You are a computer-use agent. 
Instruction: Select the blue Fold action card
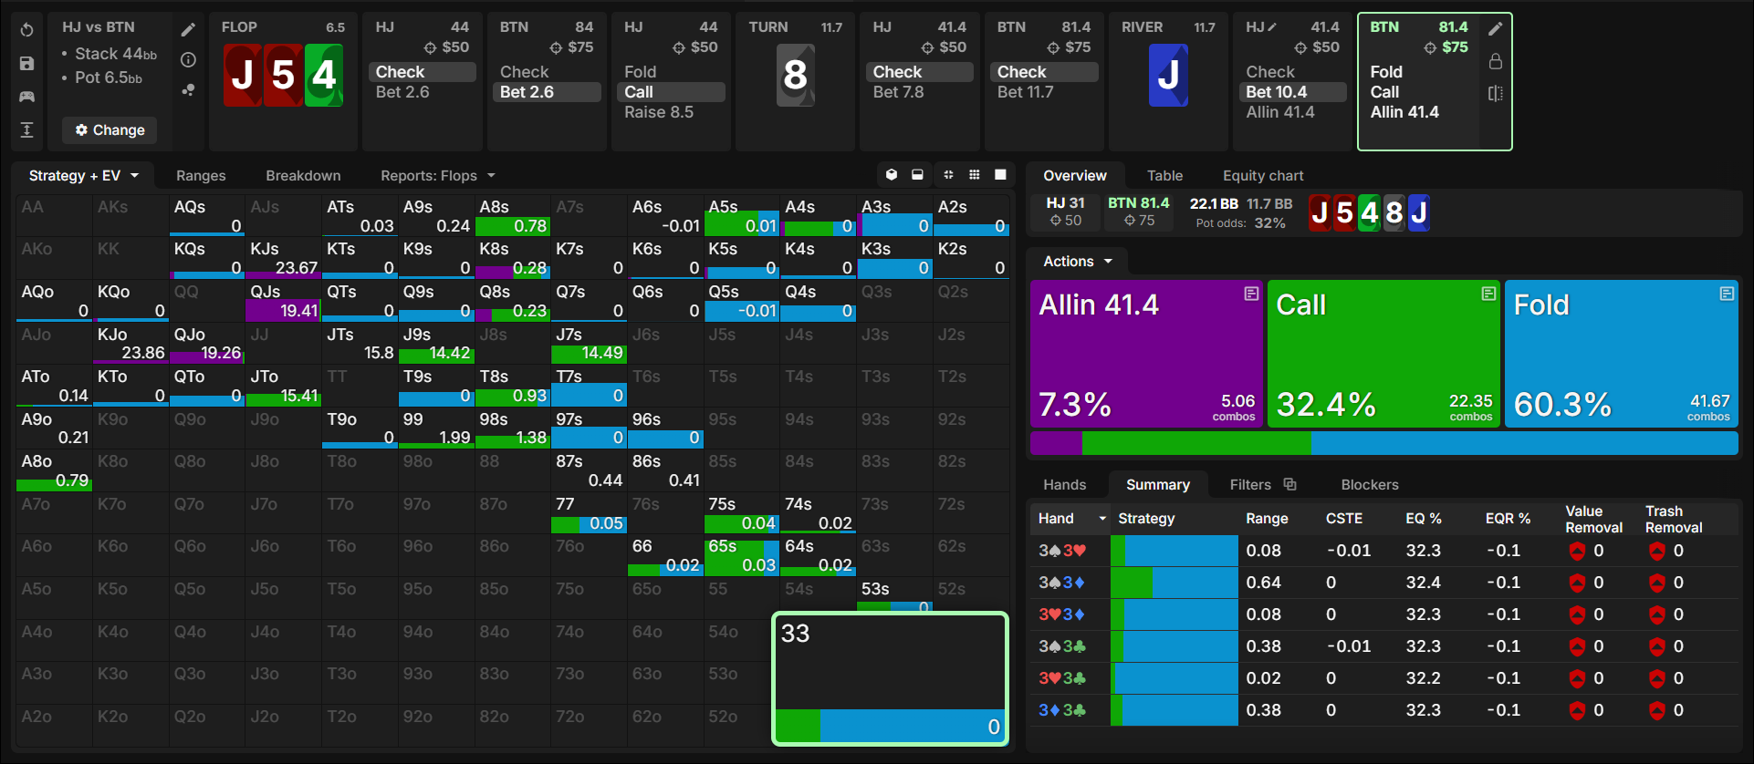(x=1622, y=354)
